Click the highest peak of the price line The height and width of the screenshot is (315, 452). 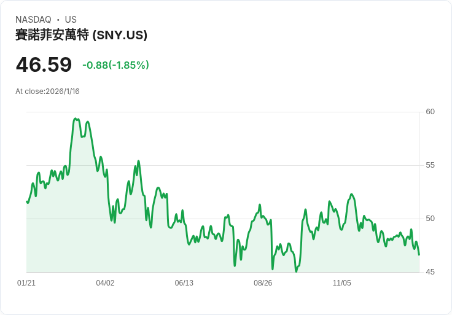[x=75, y=119]
